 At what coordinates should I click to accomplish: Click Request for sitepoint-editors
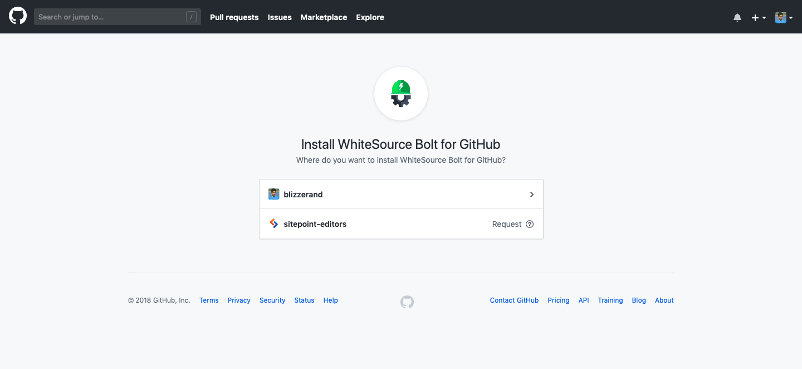[x=507, y=224]
